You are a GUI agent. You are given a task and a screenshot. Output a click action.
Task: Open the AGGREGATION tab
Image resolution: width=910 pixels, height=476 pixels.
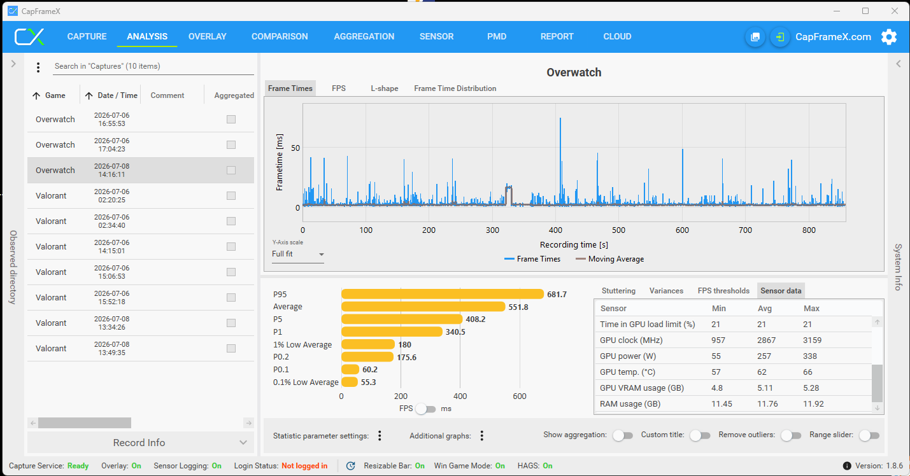(364, 37)
